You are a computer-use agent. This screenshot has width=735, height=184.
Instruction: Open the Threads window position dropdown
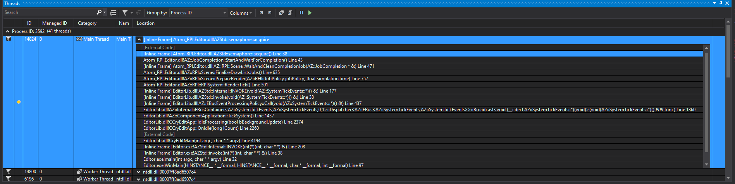[714, 3]
